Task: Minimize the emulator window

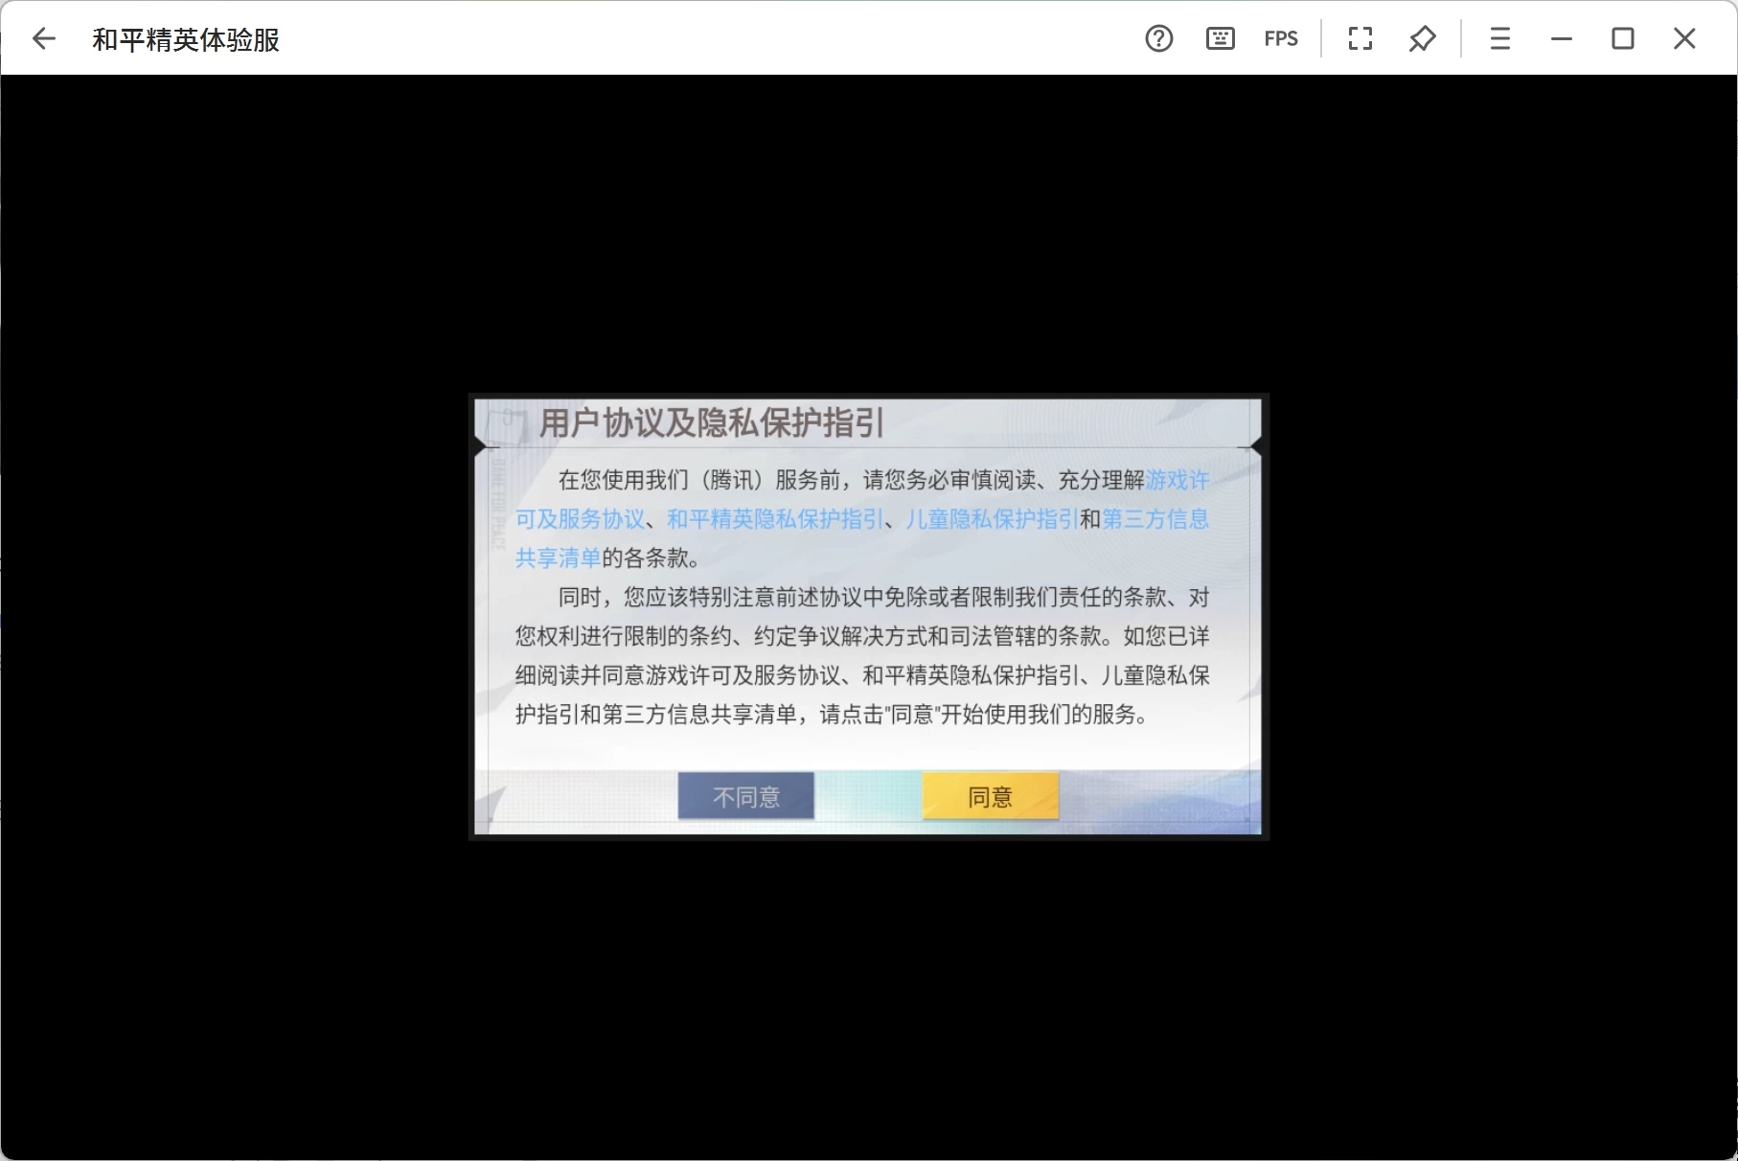Action: (1562, 38)
